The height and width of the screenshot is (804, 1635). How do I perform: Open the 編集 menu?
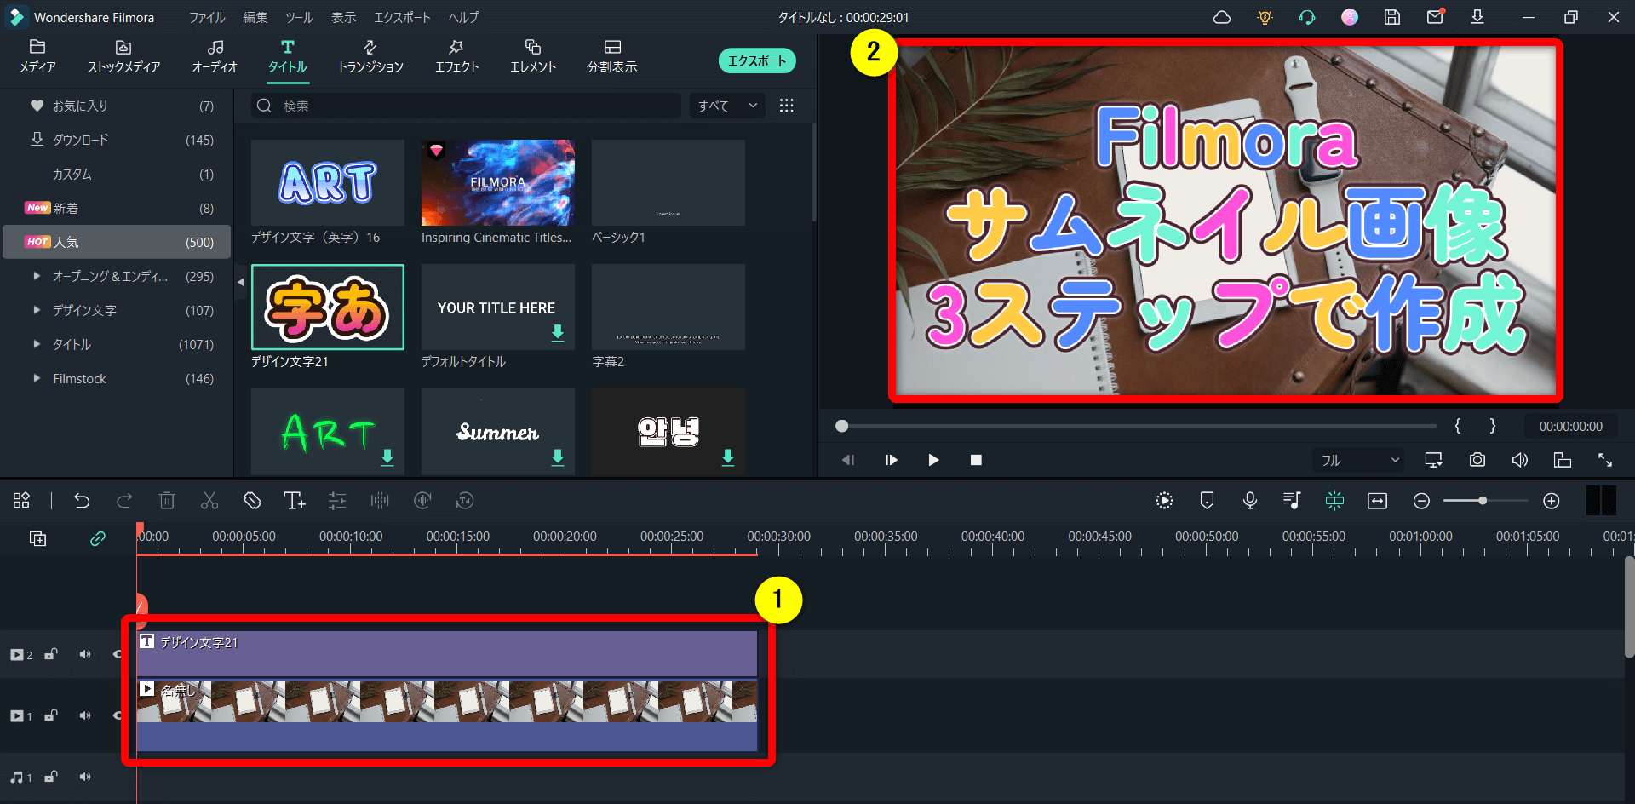pos(255,17)
